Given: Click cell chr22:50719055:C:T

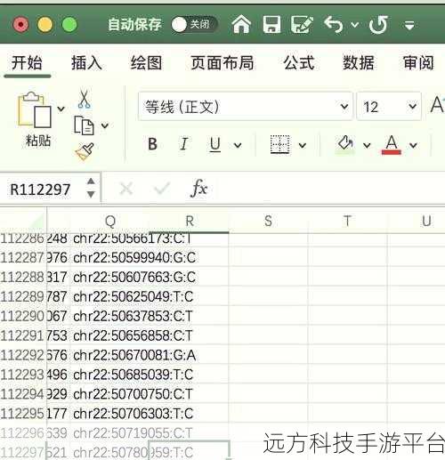Looking at the screenshot, I should (133, 433).
